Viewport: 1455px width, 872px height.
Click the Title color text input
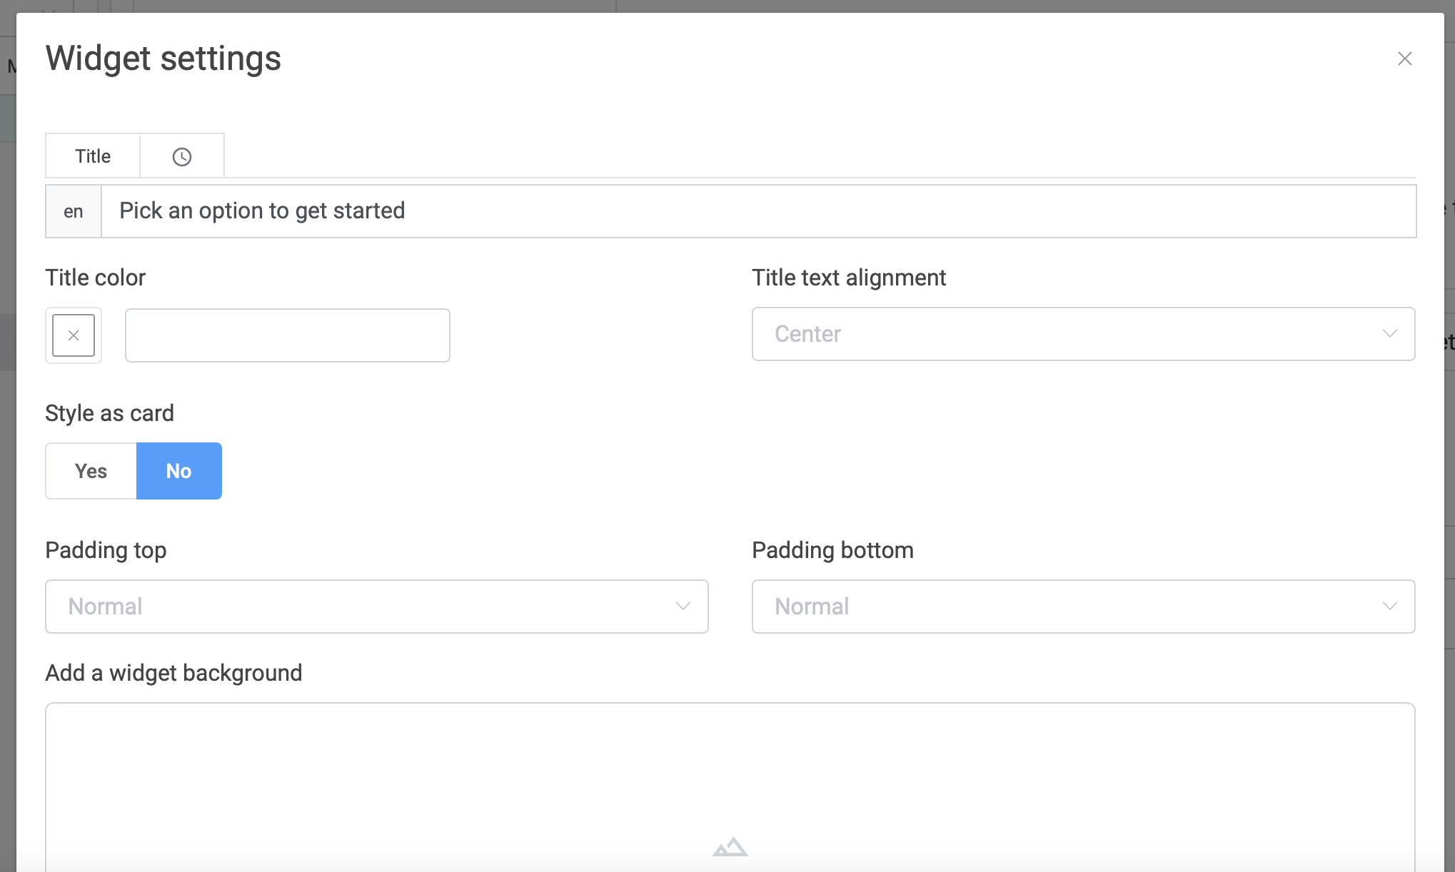[287, 335]
